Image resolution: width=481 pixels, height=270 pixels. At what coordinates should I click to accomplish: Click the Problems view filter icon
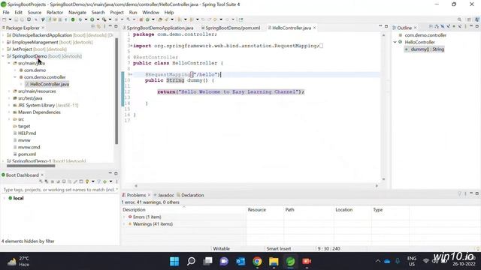click(459, 193)
